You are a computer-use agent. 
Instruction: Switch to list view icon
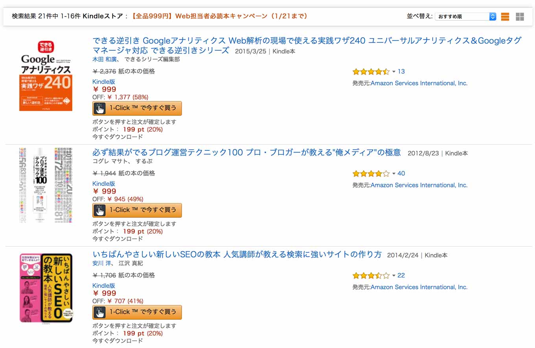click(x=505, y=16)
